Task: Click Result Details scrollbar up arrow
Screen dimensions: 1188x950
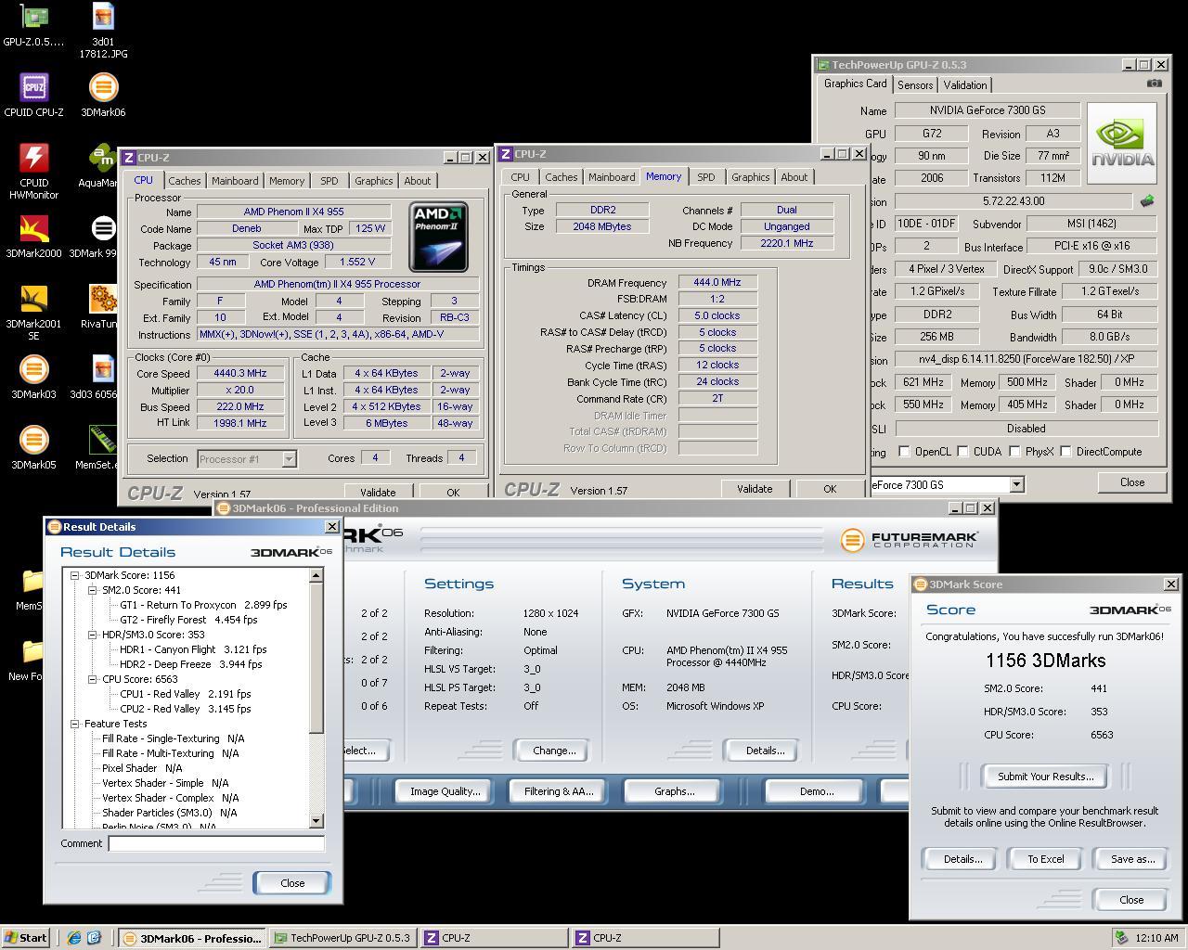Action: coord(316,575)
